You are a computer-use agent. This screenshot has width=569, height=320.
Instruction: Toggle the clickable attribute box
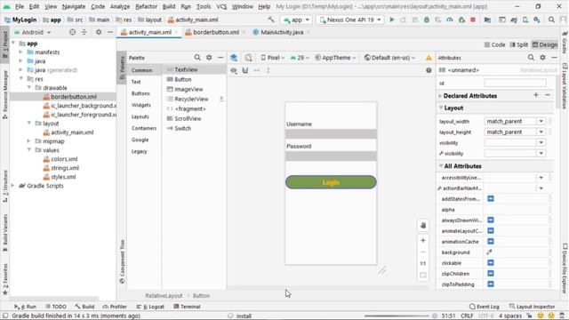[491, 263]
